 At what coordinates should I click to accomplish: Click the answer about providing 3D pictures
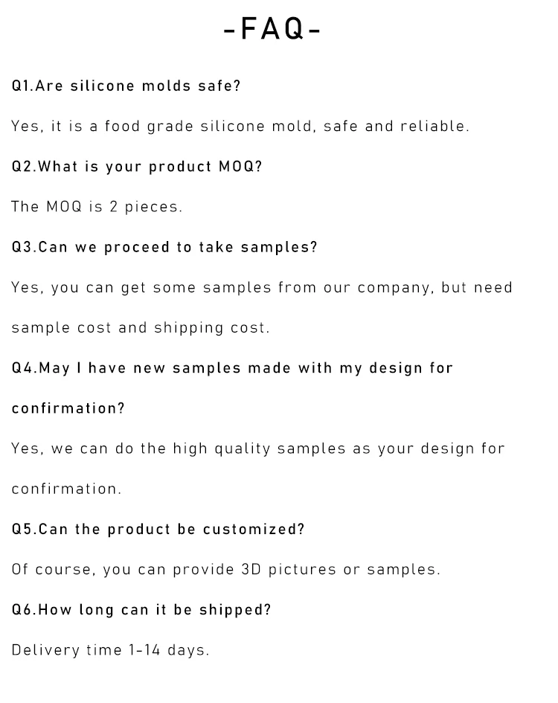pos(226,569)
